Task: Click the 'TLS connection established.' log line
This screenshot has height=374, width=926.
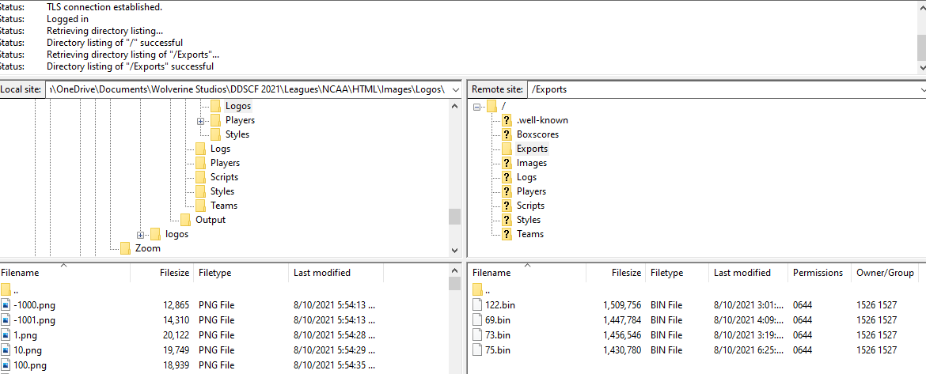Action: [x=104, y=8]
